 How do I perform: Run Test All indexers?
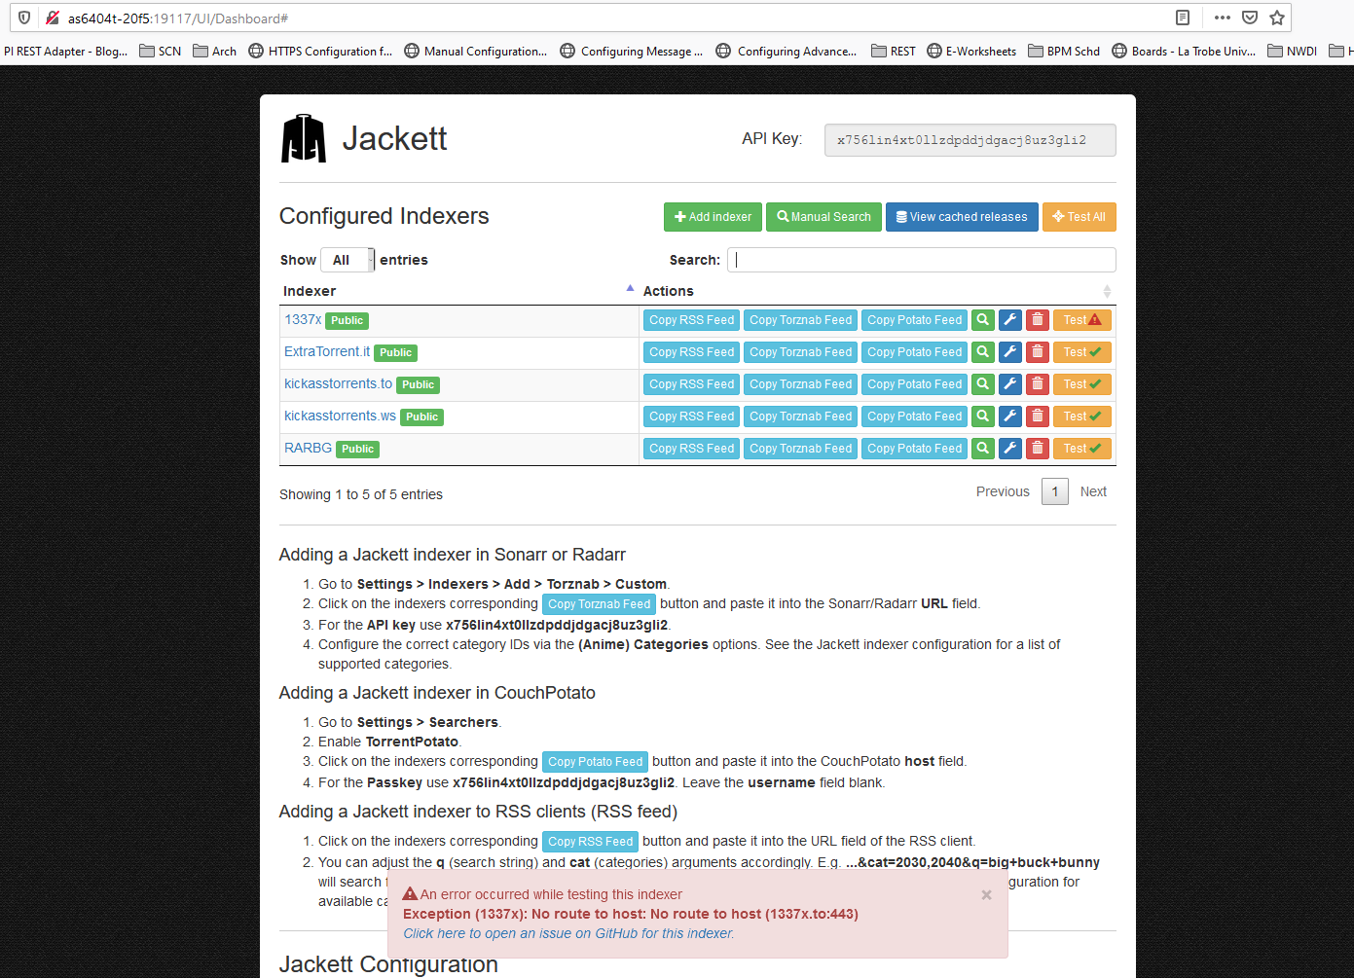(1079, 217)
